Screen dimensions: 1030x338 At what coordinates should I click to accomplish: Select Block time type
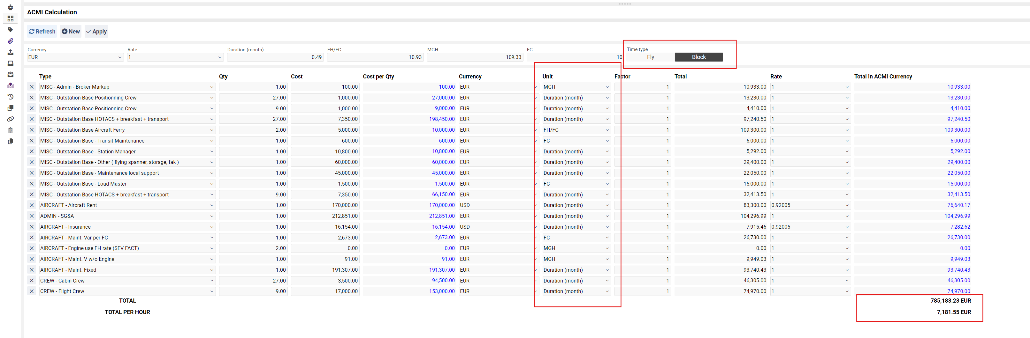click(x=698, y=57)
